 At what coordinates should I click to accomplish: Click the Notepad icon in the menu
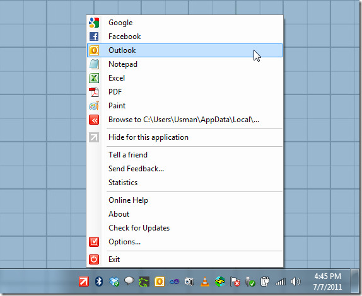coord(94,64)
